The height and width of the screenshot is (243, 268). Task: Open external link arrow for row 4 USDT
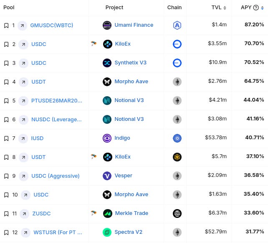click(23, 82)
